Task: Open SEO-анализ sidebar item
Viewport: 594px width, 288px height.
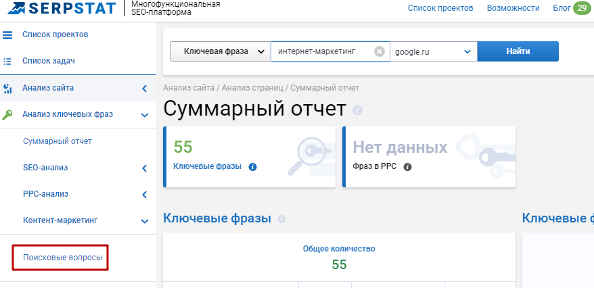Action: coord(45,168)
